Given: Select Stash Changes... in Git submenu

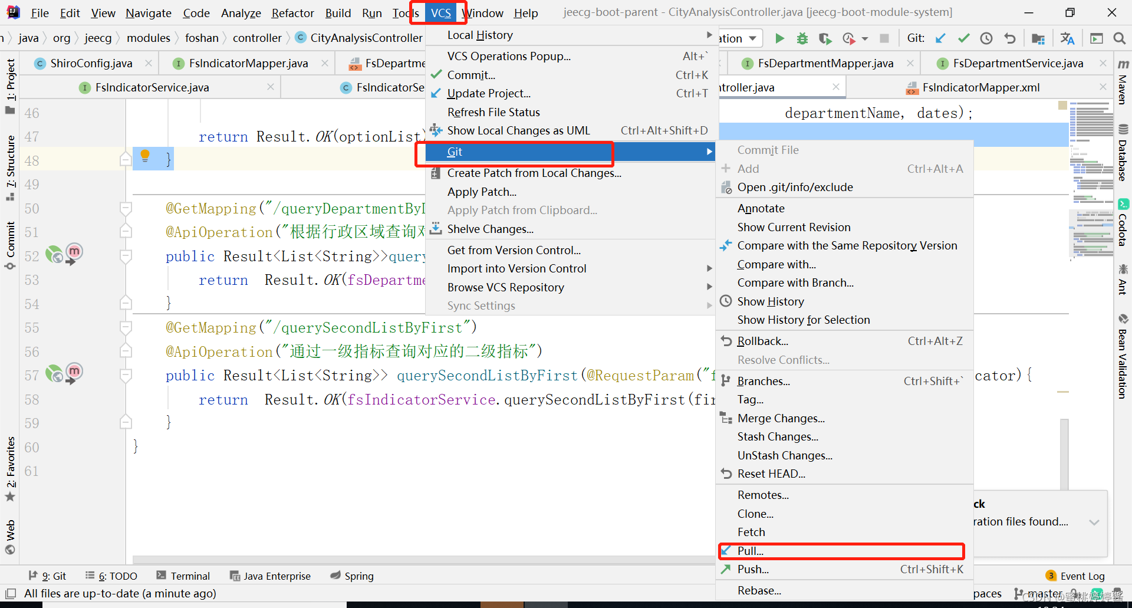Looking at the screenshot, I should 844,436.
